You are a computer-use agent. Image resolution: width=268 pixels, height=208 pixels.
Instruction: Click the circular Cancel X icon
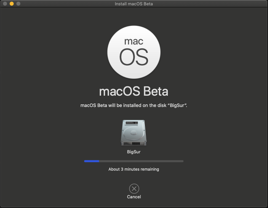(134, 189)
